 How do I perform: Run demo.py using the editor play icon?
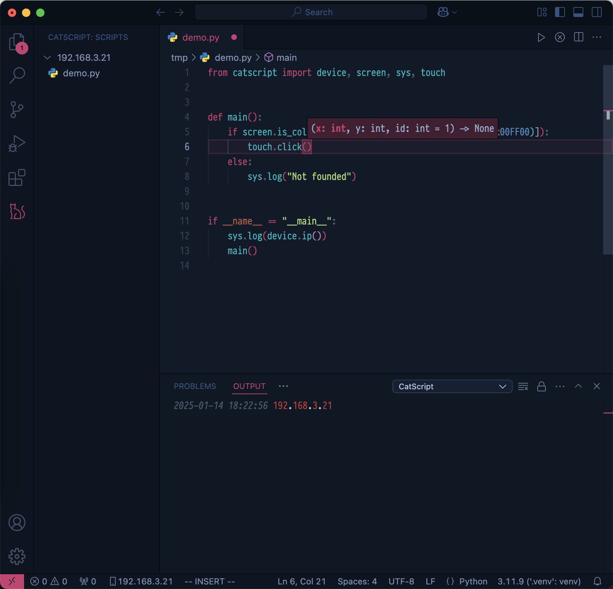pyautogui.click(x=541, y=37)
